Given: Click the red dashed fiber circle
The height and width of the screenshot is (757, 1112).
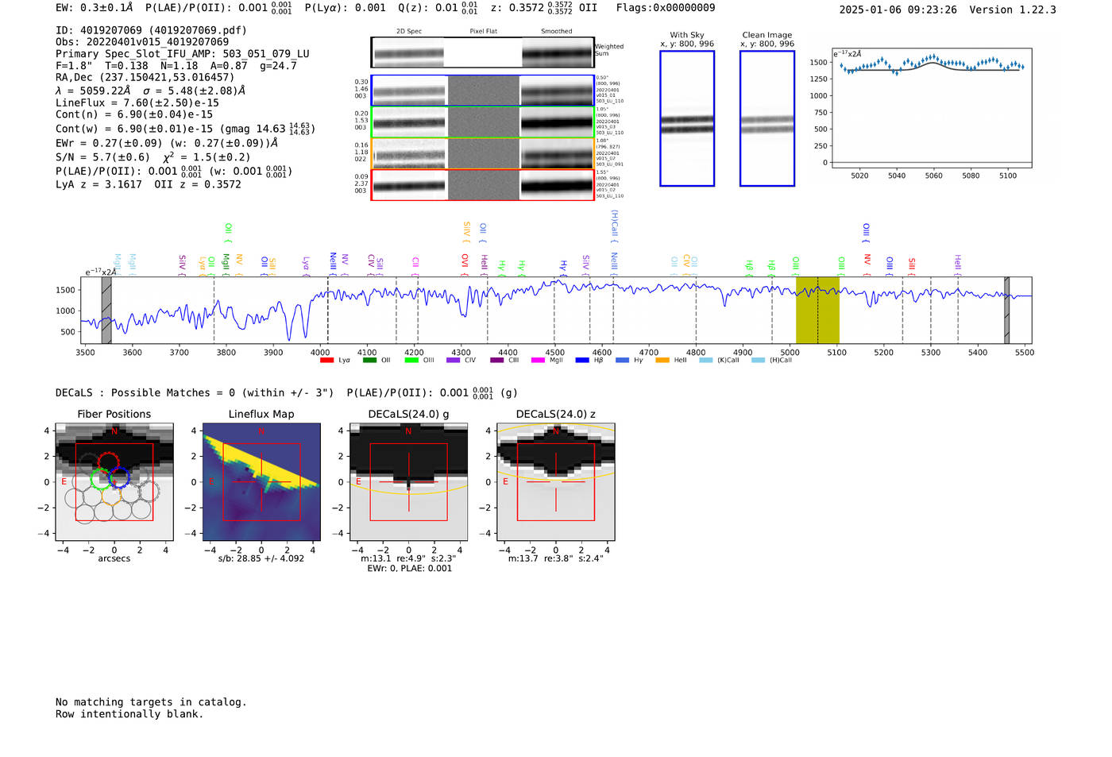Looking at the screenshot, I should click(108, 462).
